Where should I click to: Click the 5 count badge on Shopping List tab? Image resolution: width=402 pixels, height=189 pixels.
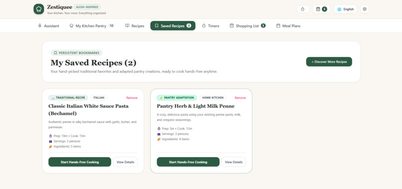[263, 25]
